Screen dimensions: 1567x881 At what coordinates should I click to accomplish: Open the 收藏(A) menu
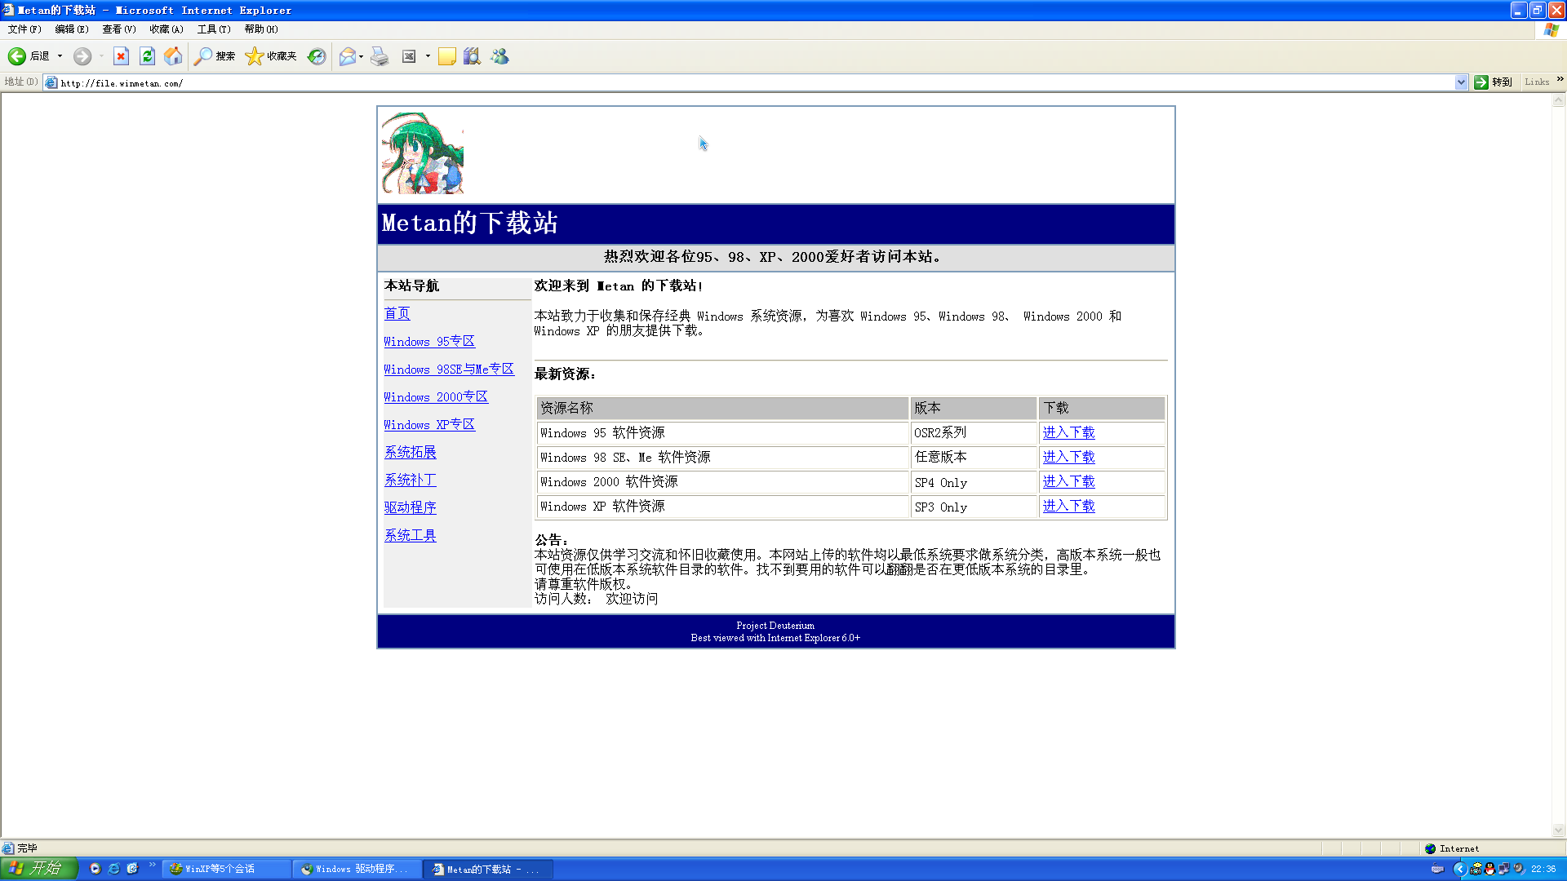[166, 29]
